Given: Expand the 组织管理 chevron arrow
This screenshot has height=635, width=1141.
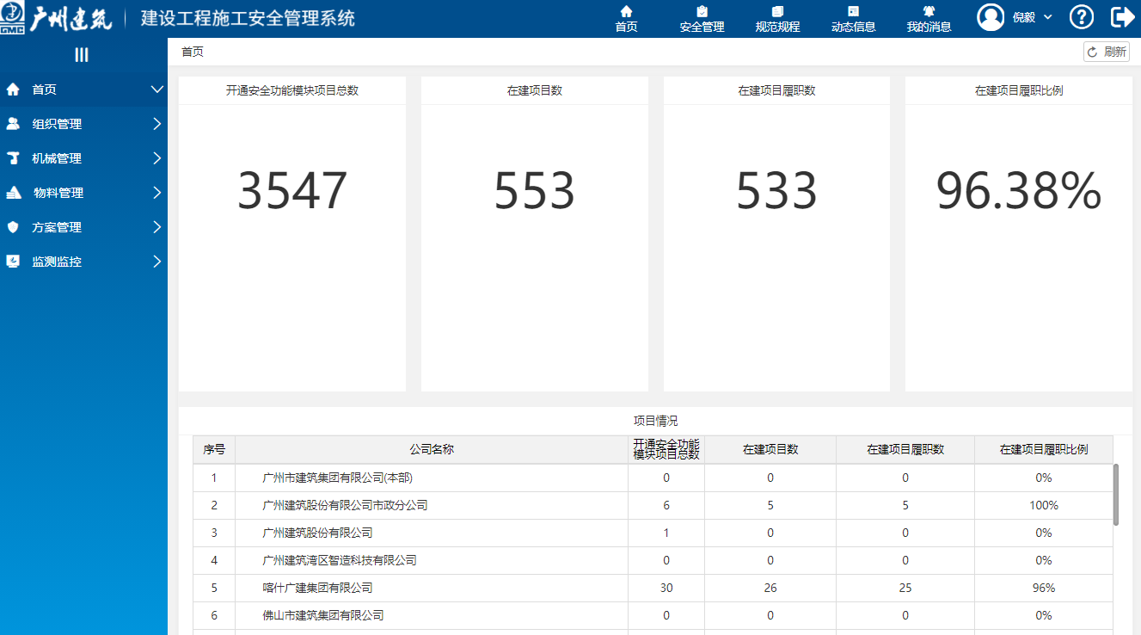Looking at the screenshot, I should (156, 124).
